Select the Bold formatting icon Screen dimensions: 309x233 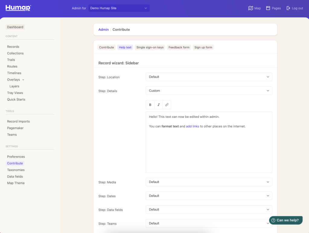(150, 105)
